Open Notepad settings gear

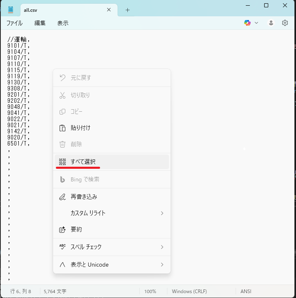point(285,23)
